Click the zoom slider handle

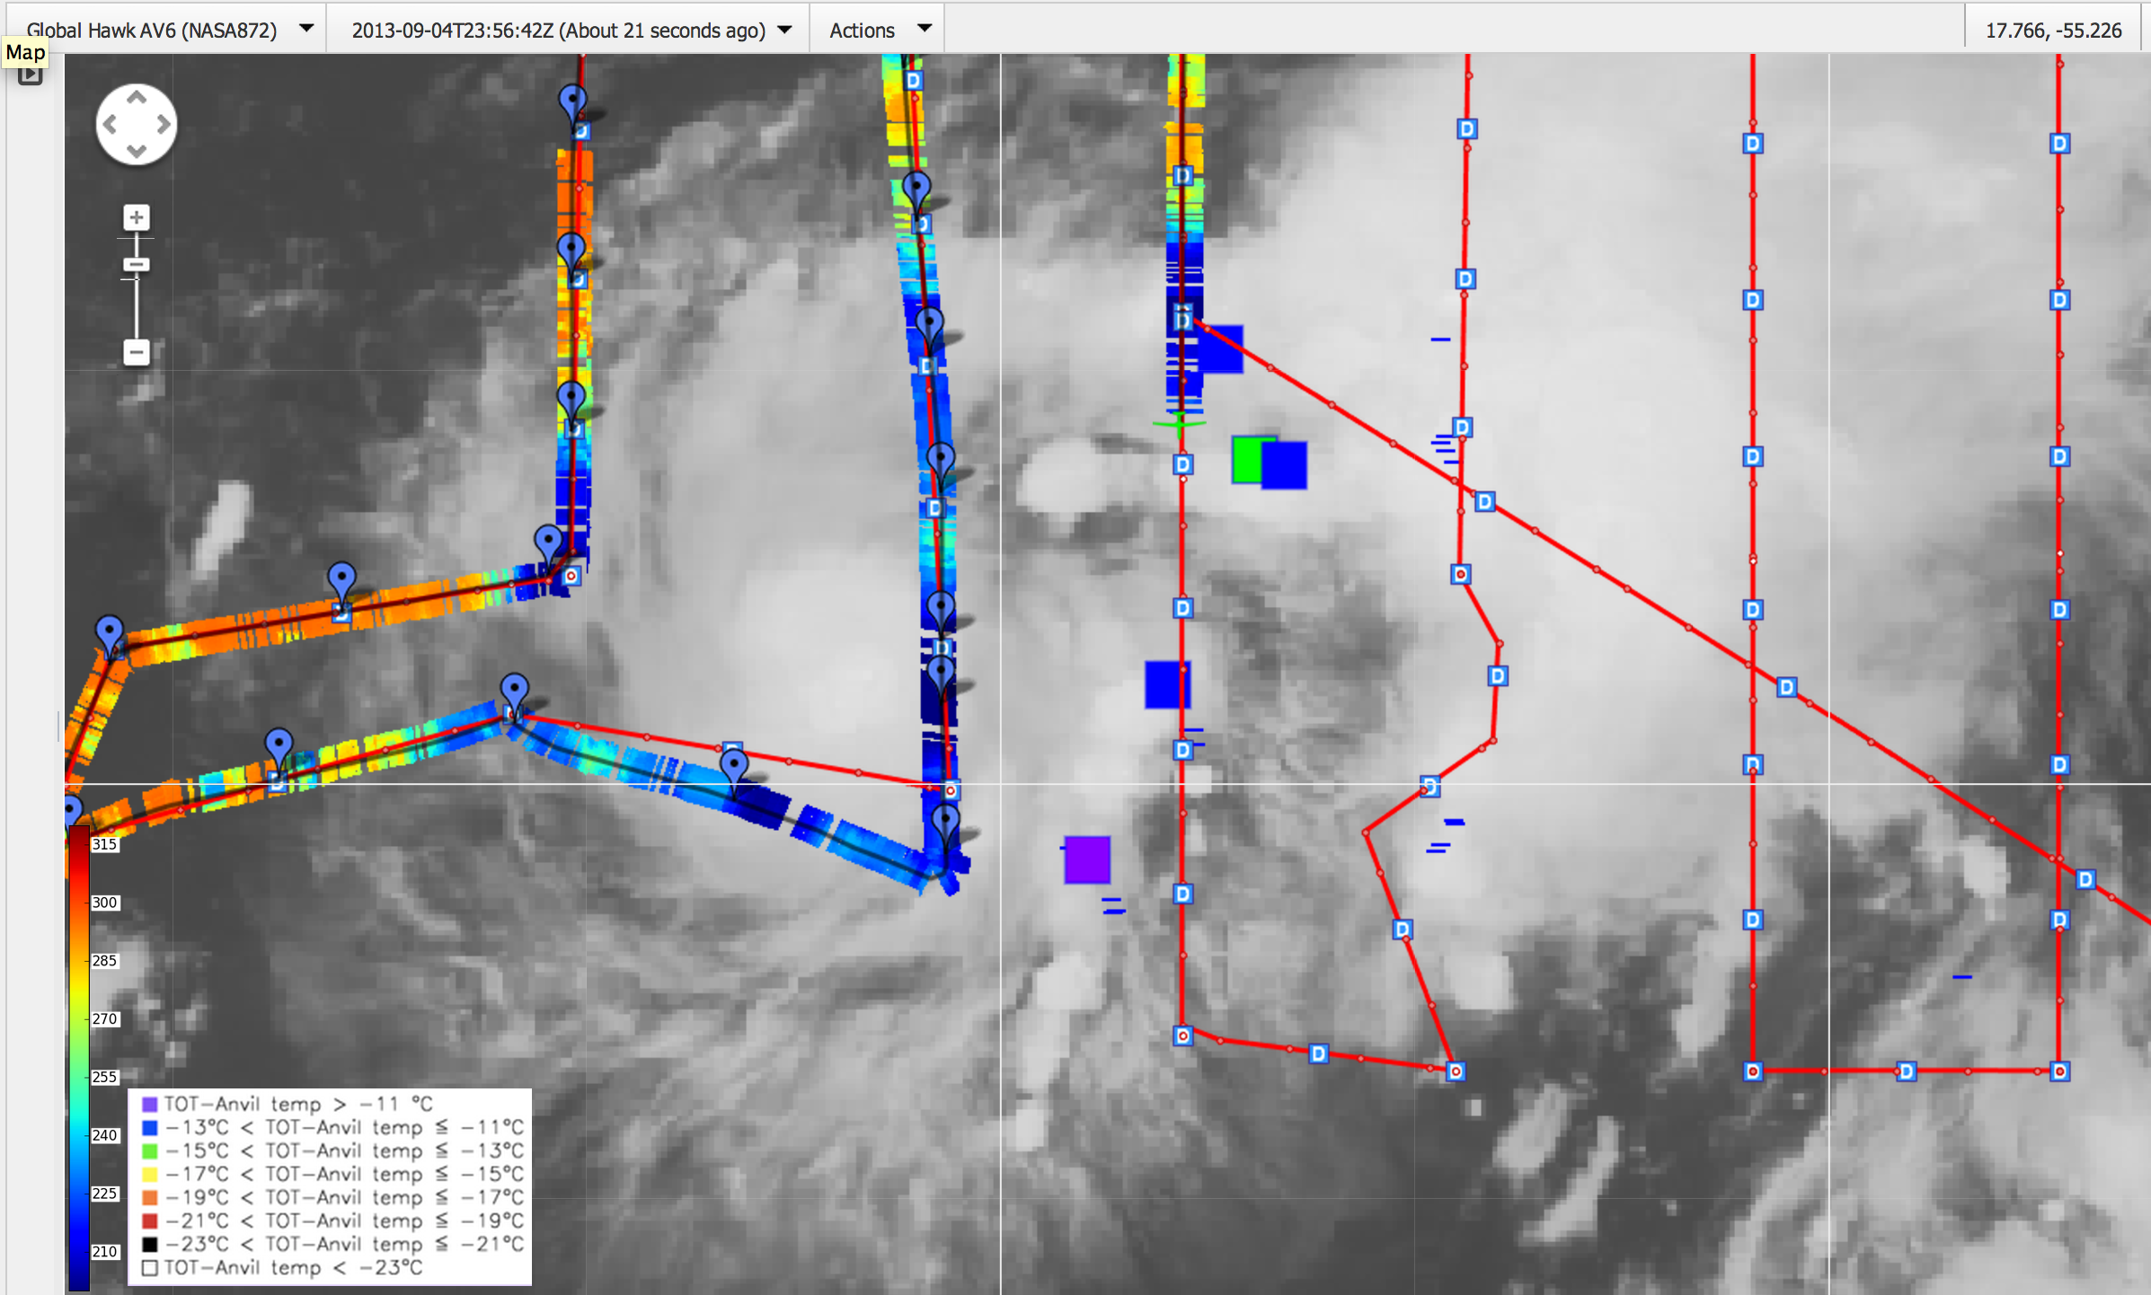click(137, 264)
